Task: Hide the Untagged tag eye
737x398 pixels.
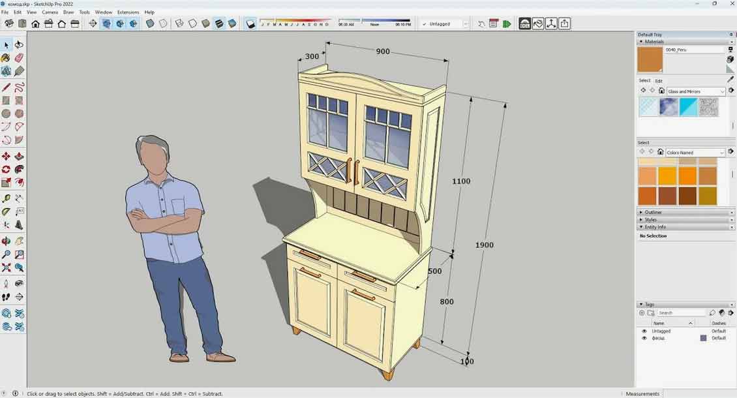Action: [644, 331]
